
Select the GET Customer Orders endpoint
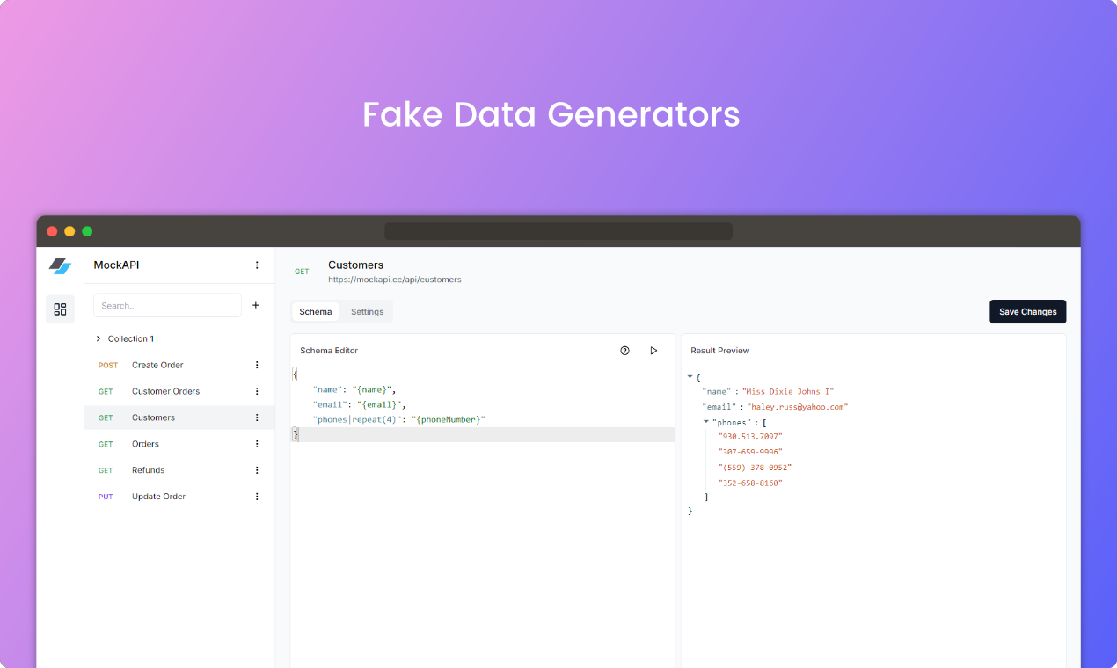click(179, 391)
